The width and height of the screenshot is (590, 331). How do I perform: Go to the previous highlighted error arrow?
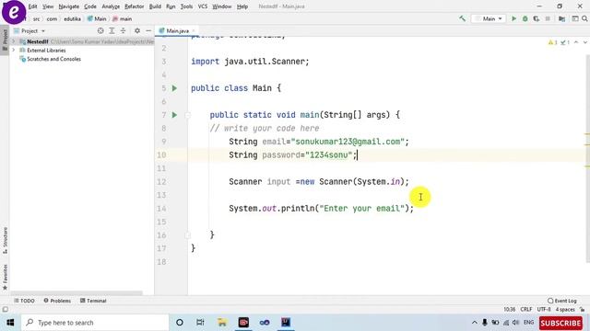(576, 42)
